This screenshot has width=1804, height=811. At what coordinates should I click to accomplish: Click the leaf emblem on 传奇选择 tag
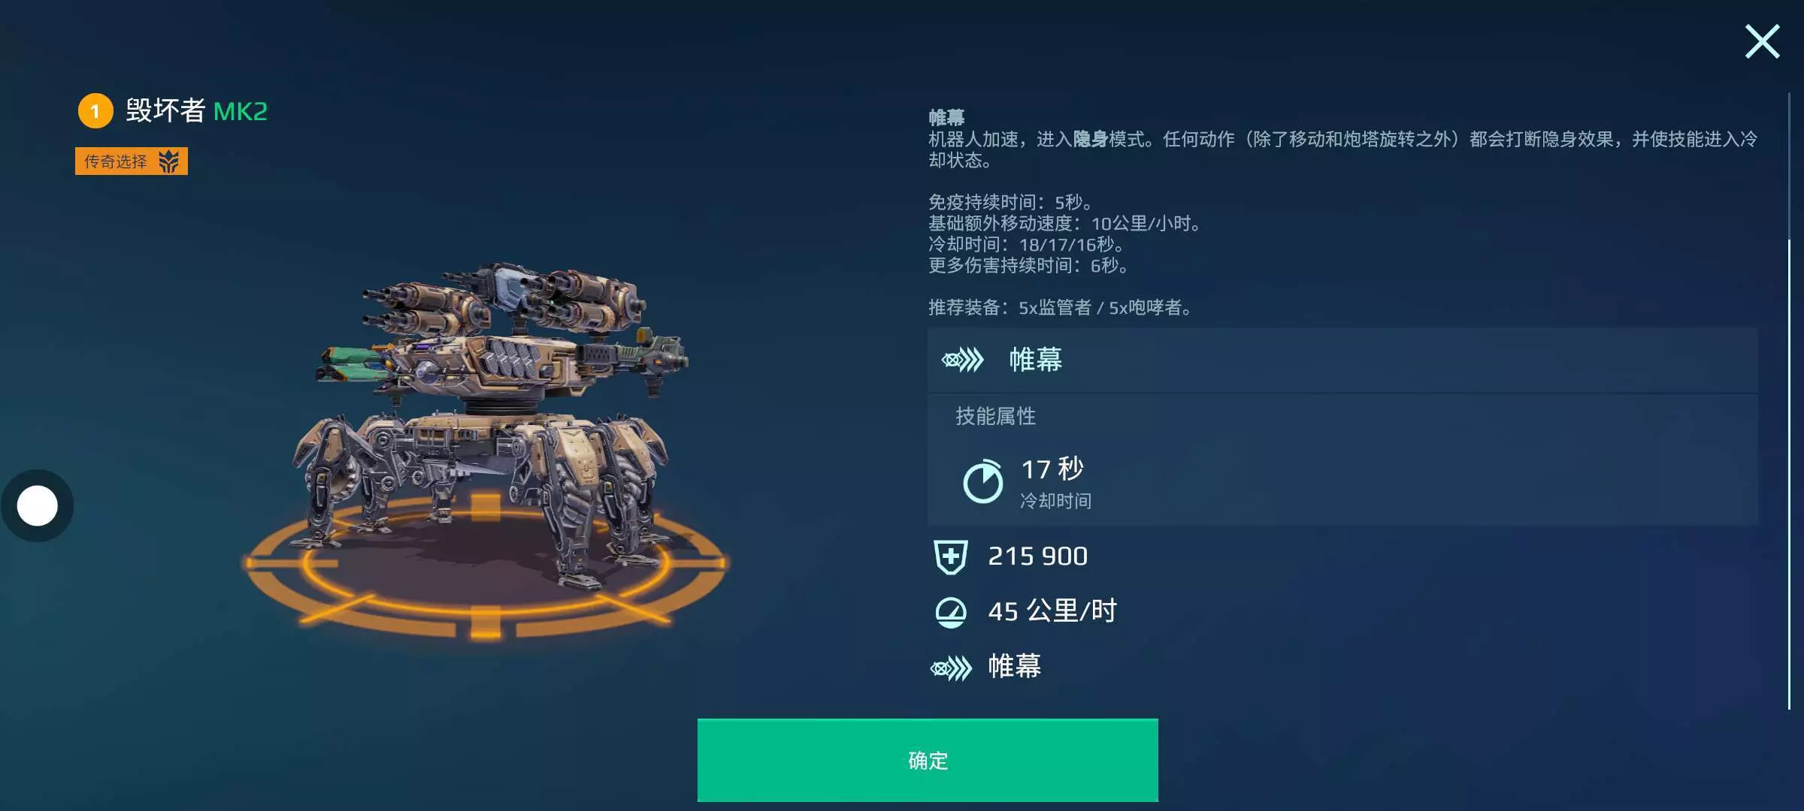tap(168, 161)
